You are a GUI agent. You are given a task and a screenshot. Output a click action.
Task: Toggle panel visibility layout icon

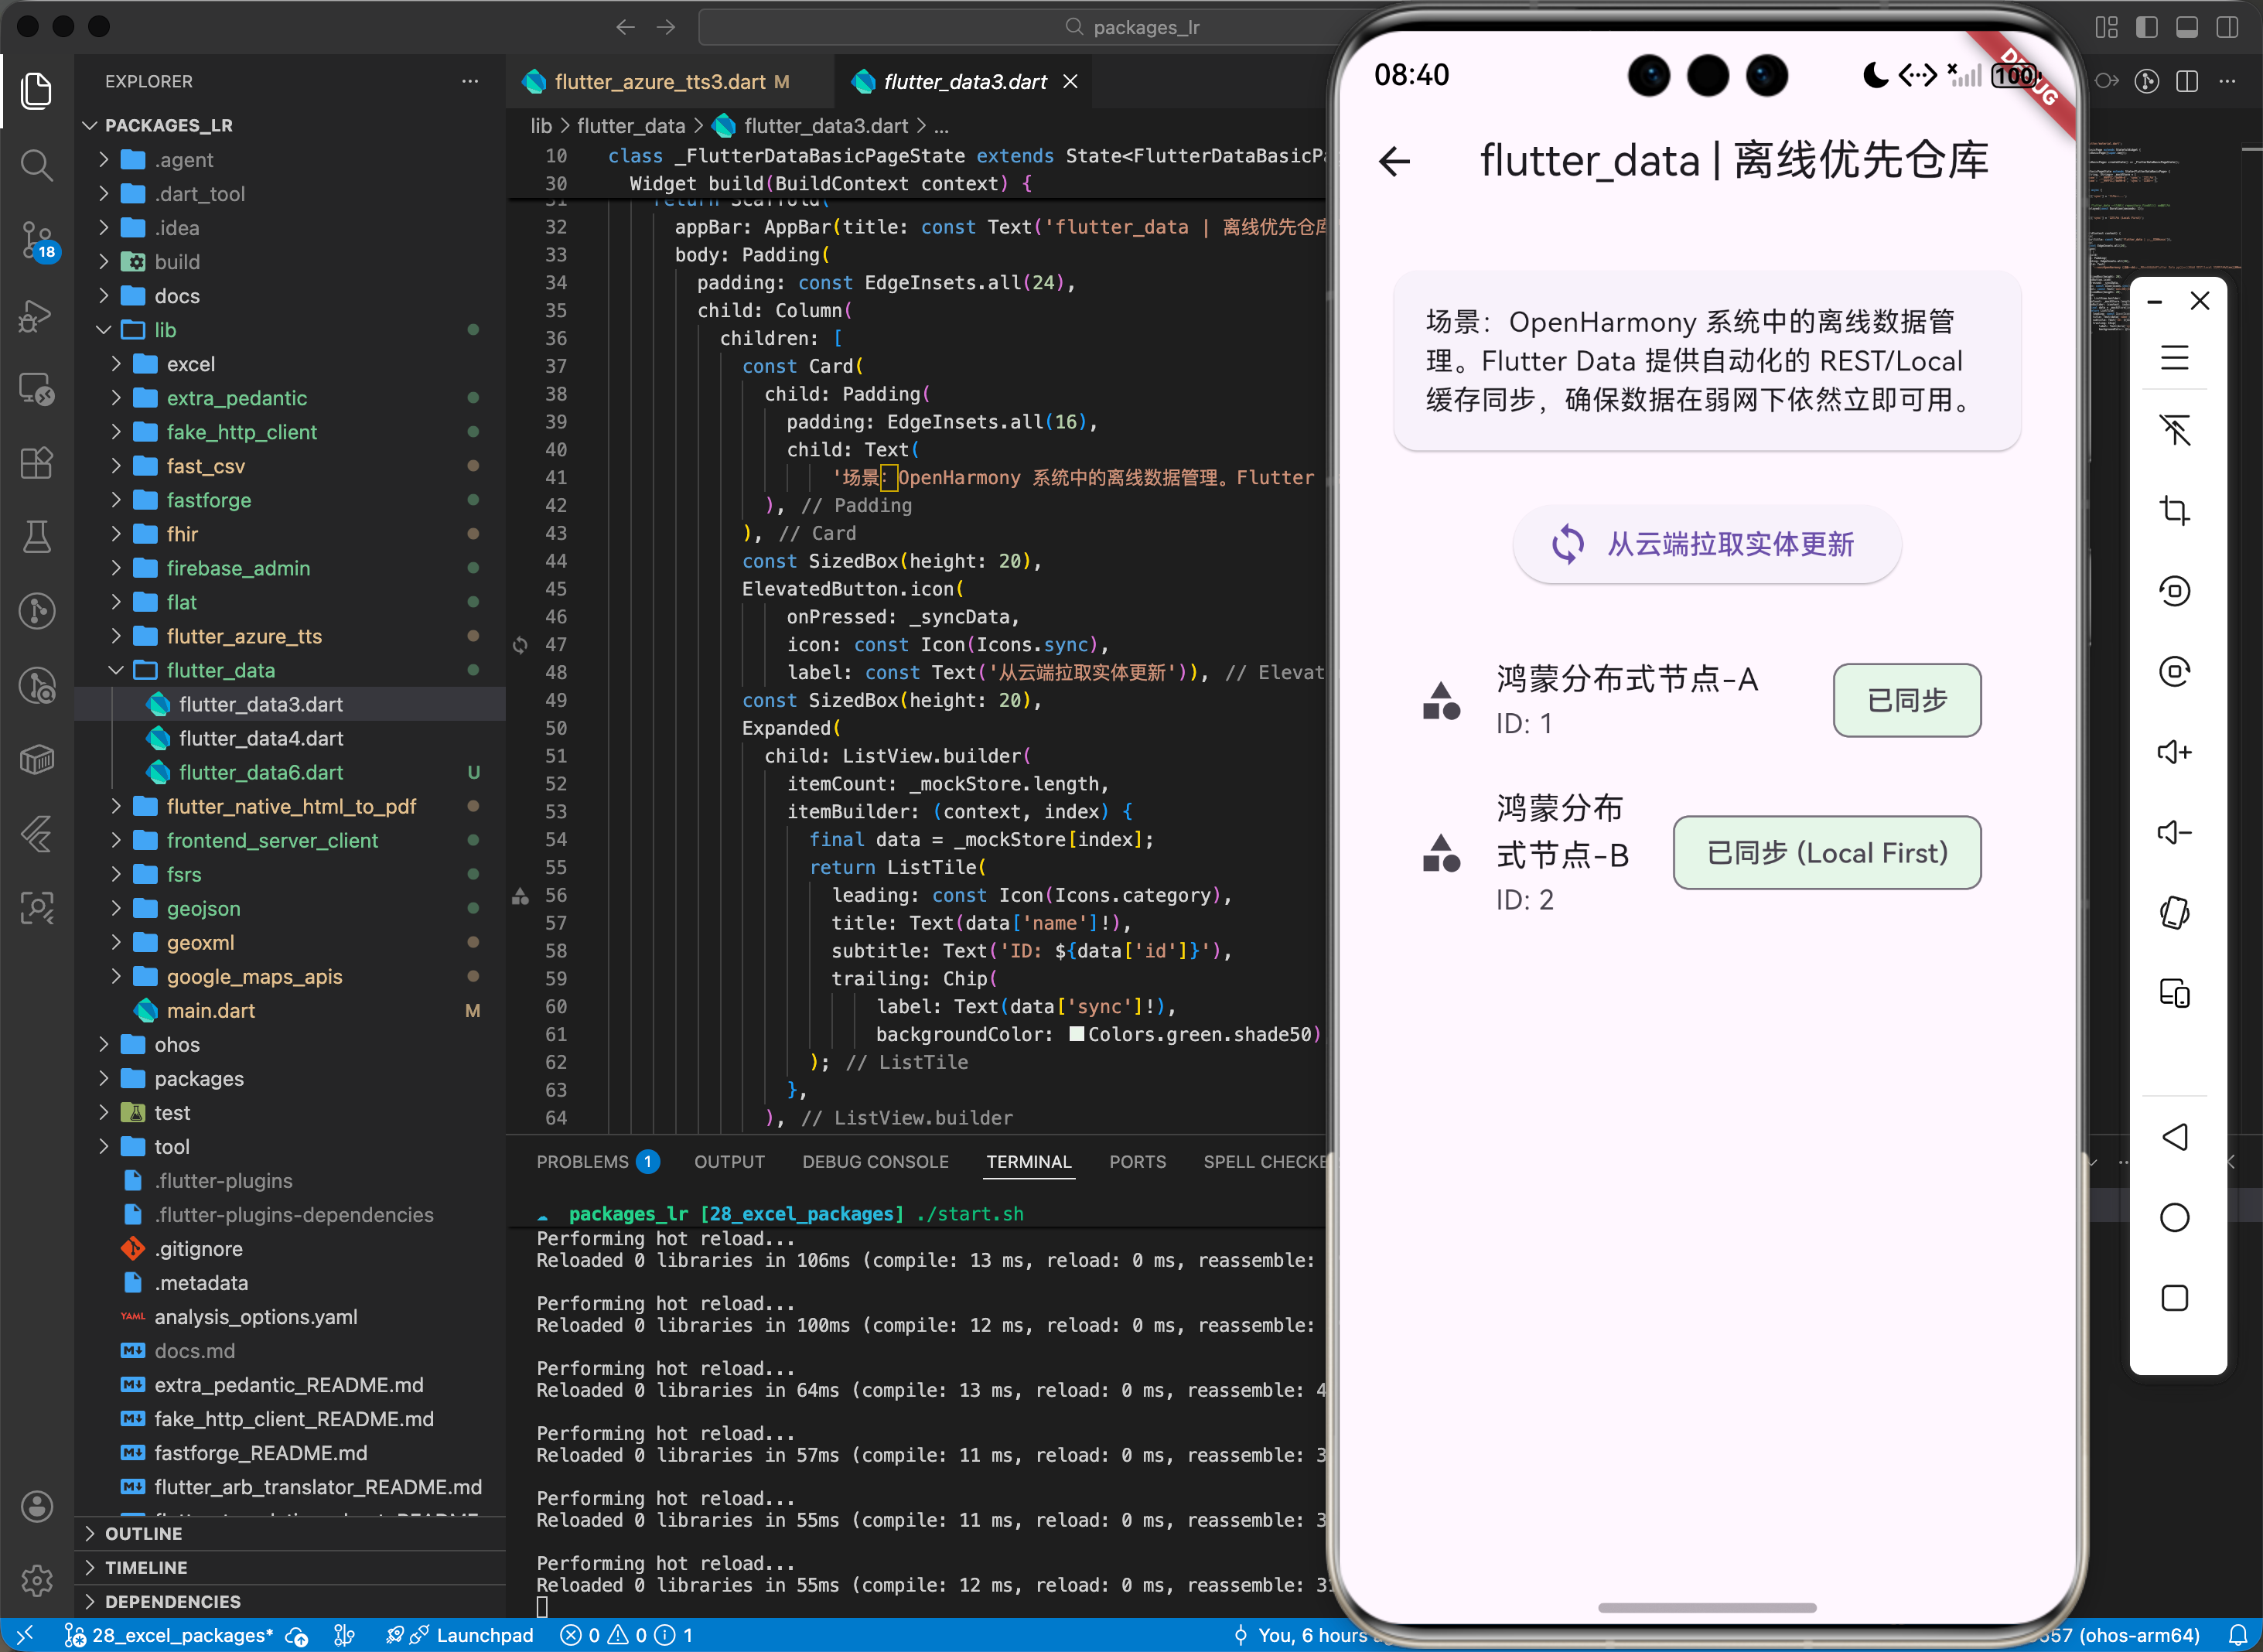click(x=2187, y=27)
